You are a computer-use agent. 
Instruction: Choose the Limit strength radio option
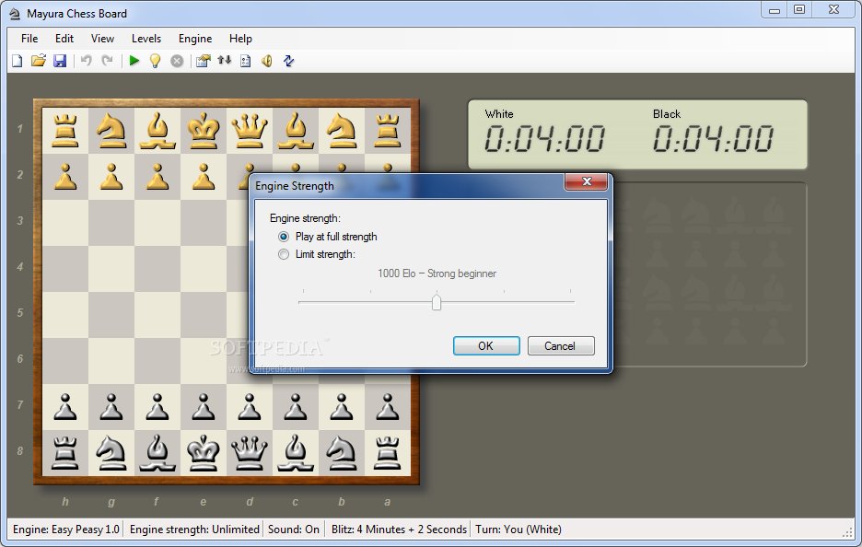pos(317,254)
